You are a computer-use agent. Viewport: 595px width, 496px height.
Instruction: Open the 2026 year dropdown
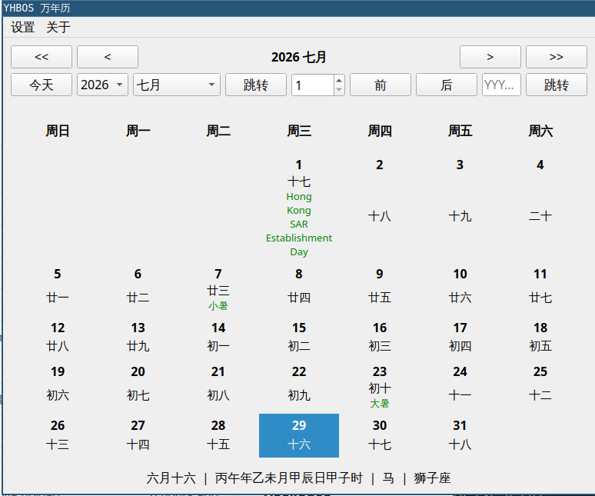102,85
